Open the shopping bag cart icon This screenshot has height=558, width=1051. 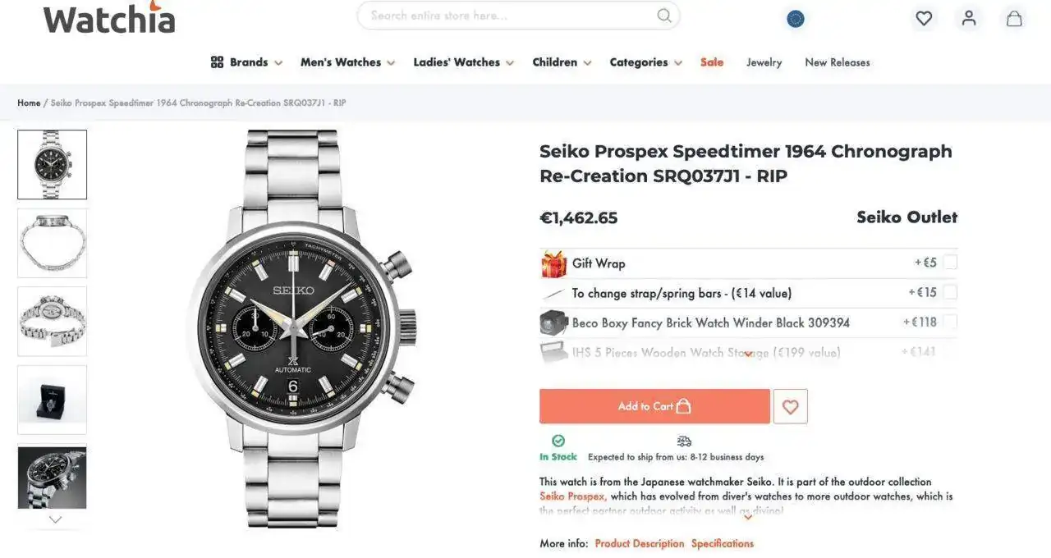point(1014,18)
